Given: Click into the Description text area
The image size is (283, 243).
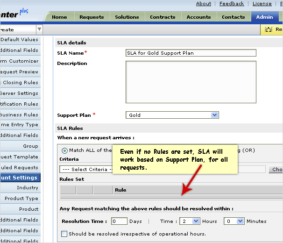Looking at the screenshot, I should [x=191, y=82].
